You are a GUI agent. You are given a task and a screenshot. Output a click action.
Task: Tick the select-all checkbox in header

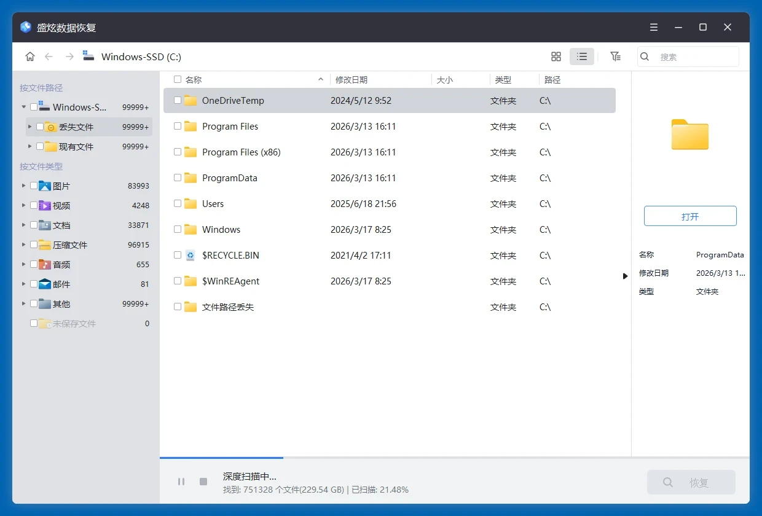178,79
